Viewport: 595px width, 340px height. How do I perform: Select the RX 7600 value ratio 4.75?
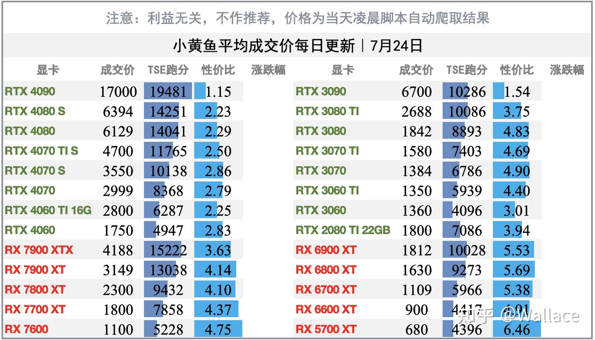pyautogui.click(x=218, y=330)
